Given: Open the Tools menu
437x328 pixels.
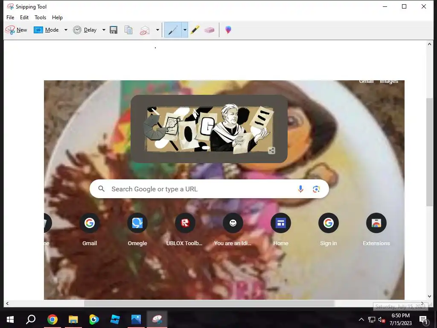Looking at the screenshot, I should click(x=41, y=17).
